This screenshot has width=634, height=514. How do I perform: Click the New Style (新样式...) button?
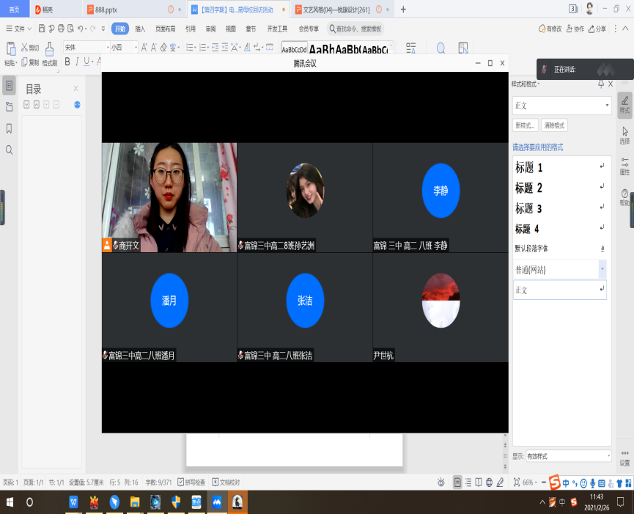coord(526,125)
